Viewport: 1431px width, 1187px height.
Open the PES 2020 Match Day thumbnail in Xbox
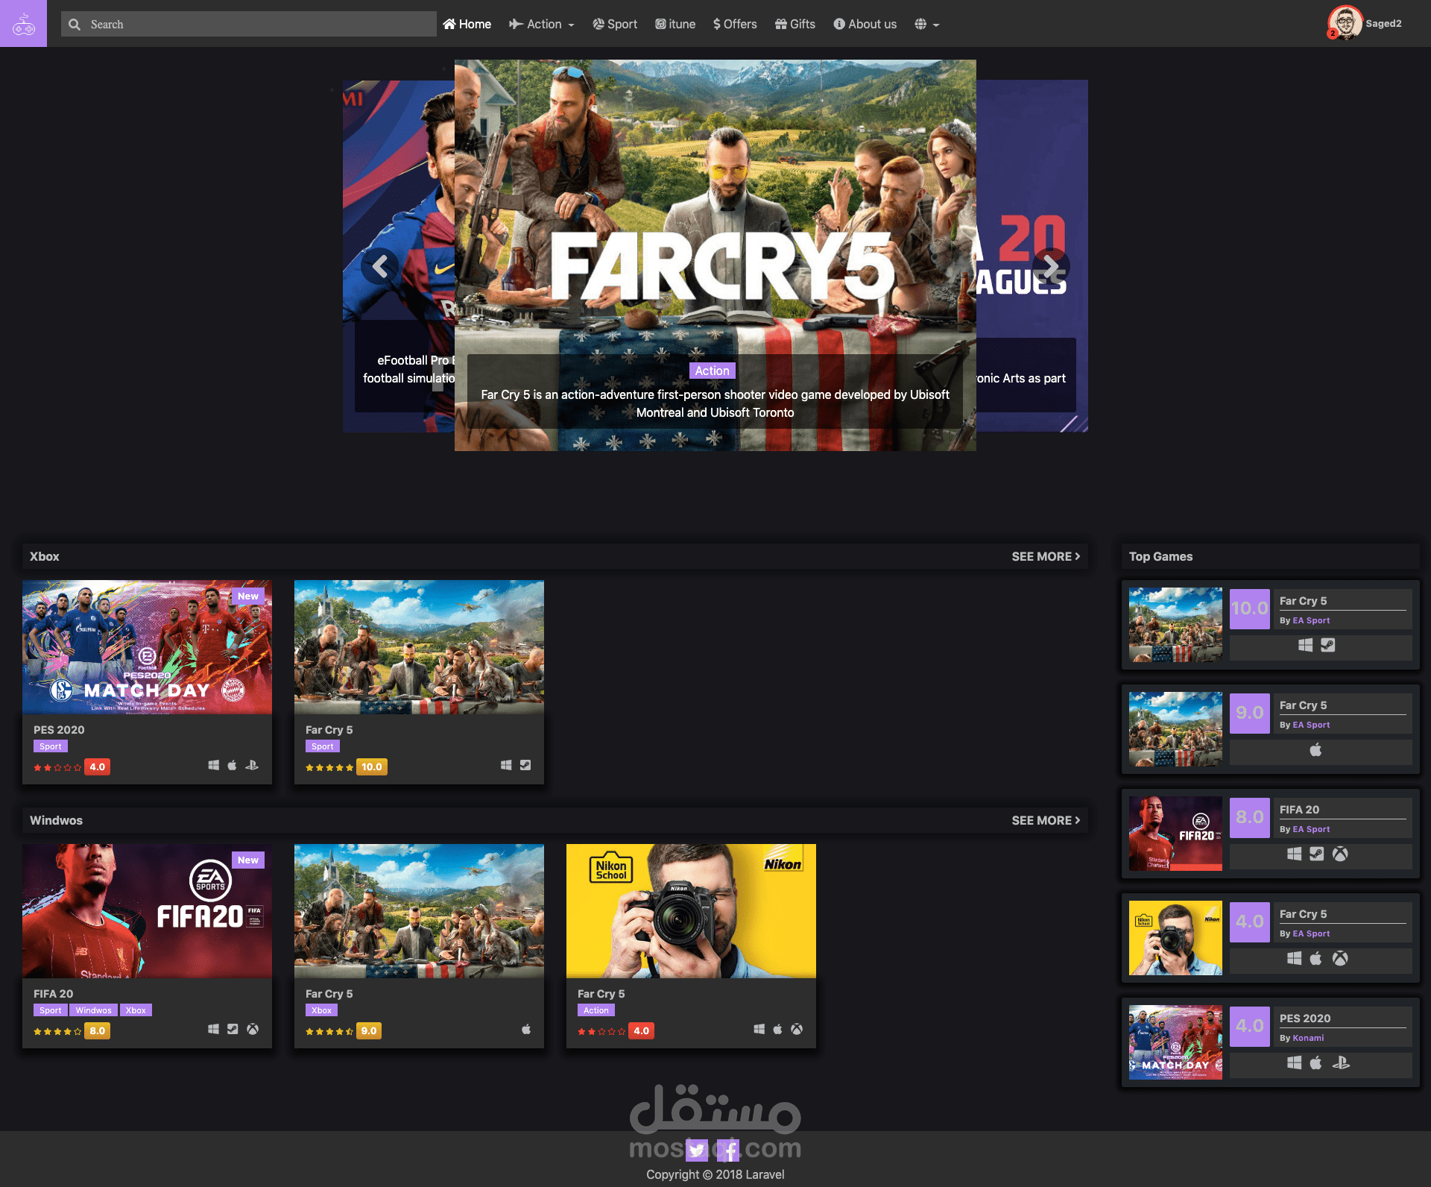147,647
